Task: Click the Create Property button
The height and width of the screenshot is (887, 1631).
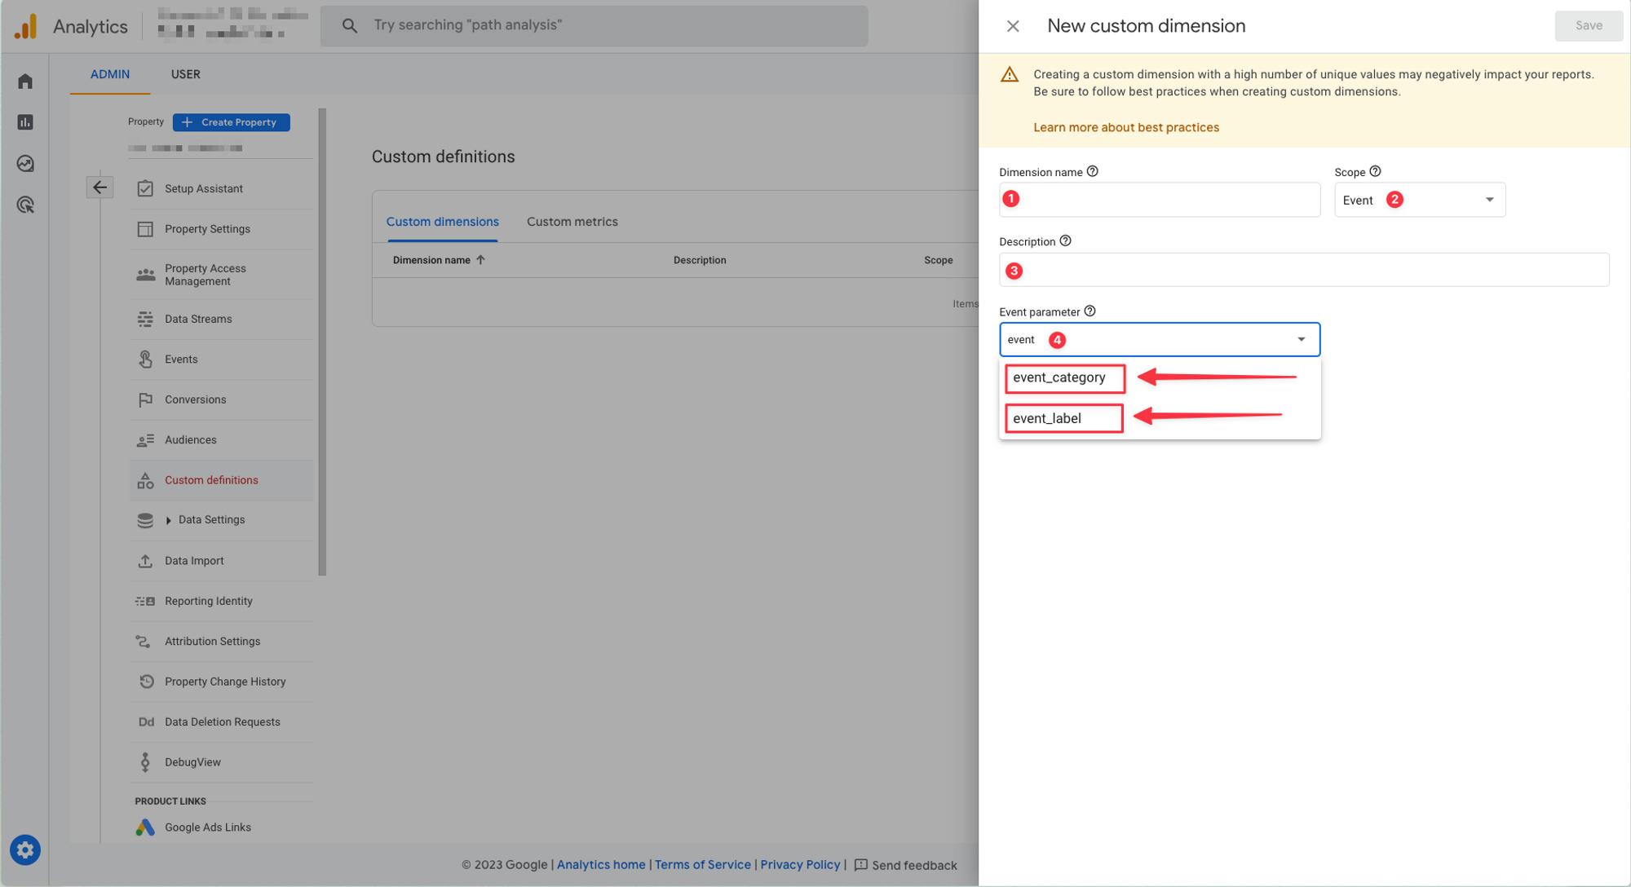Action: click(x=231, y=122)
